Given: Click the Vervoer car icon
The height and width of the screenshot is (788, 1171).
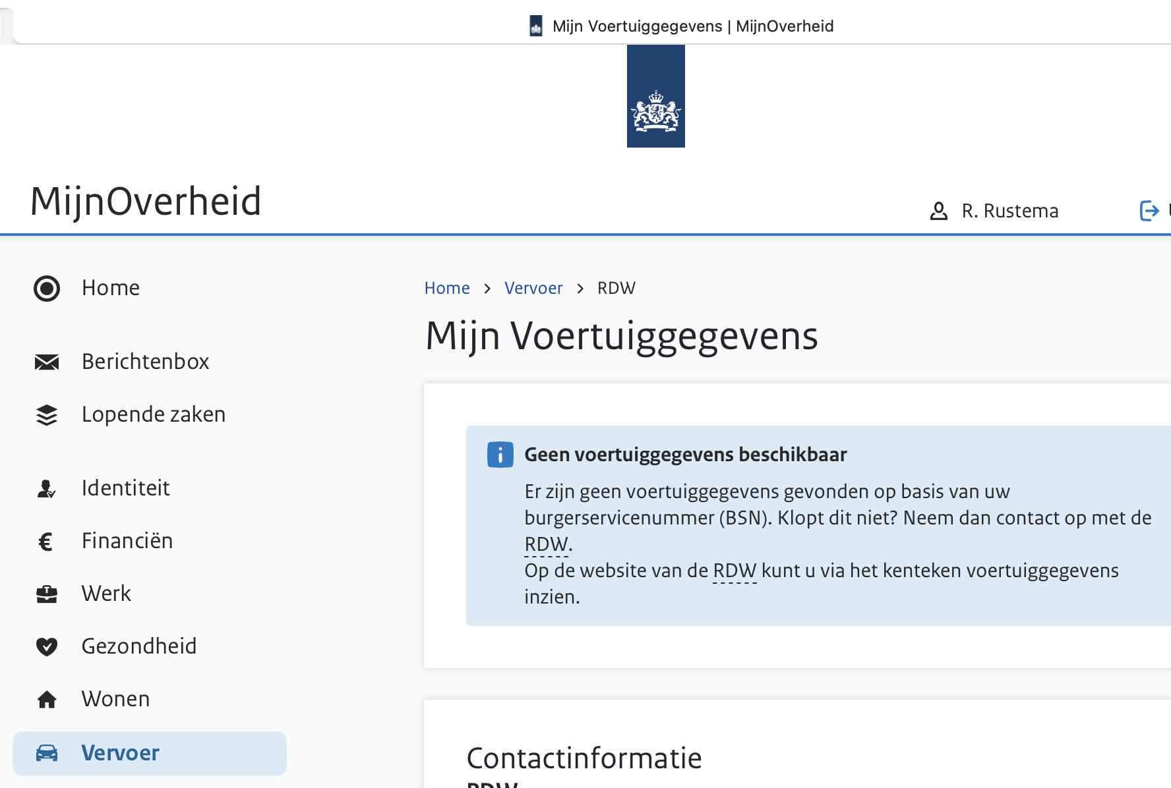Looking at the screenshot, I should click(x=47, y=753).
